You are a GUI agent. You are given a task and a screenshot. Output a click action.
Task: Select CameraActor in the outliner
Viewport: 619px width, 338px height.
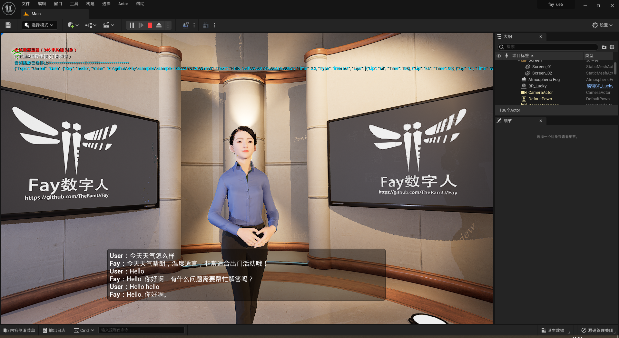[540, 93]
